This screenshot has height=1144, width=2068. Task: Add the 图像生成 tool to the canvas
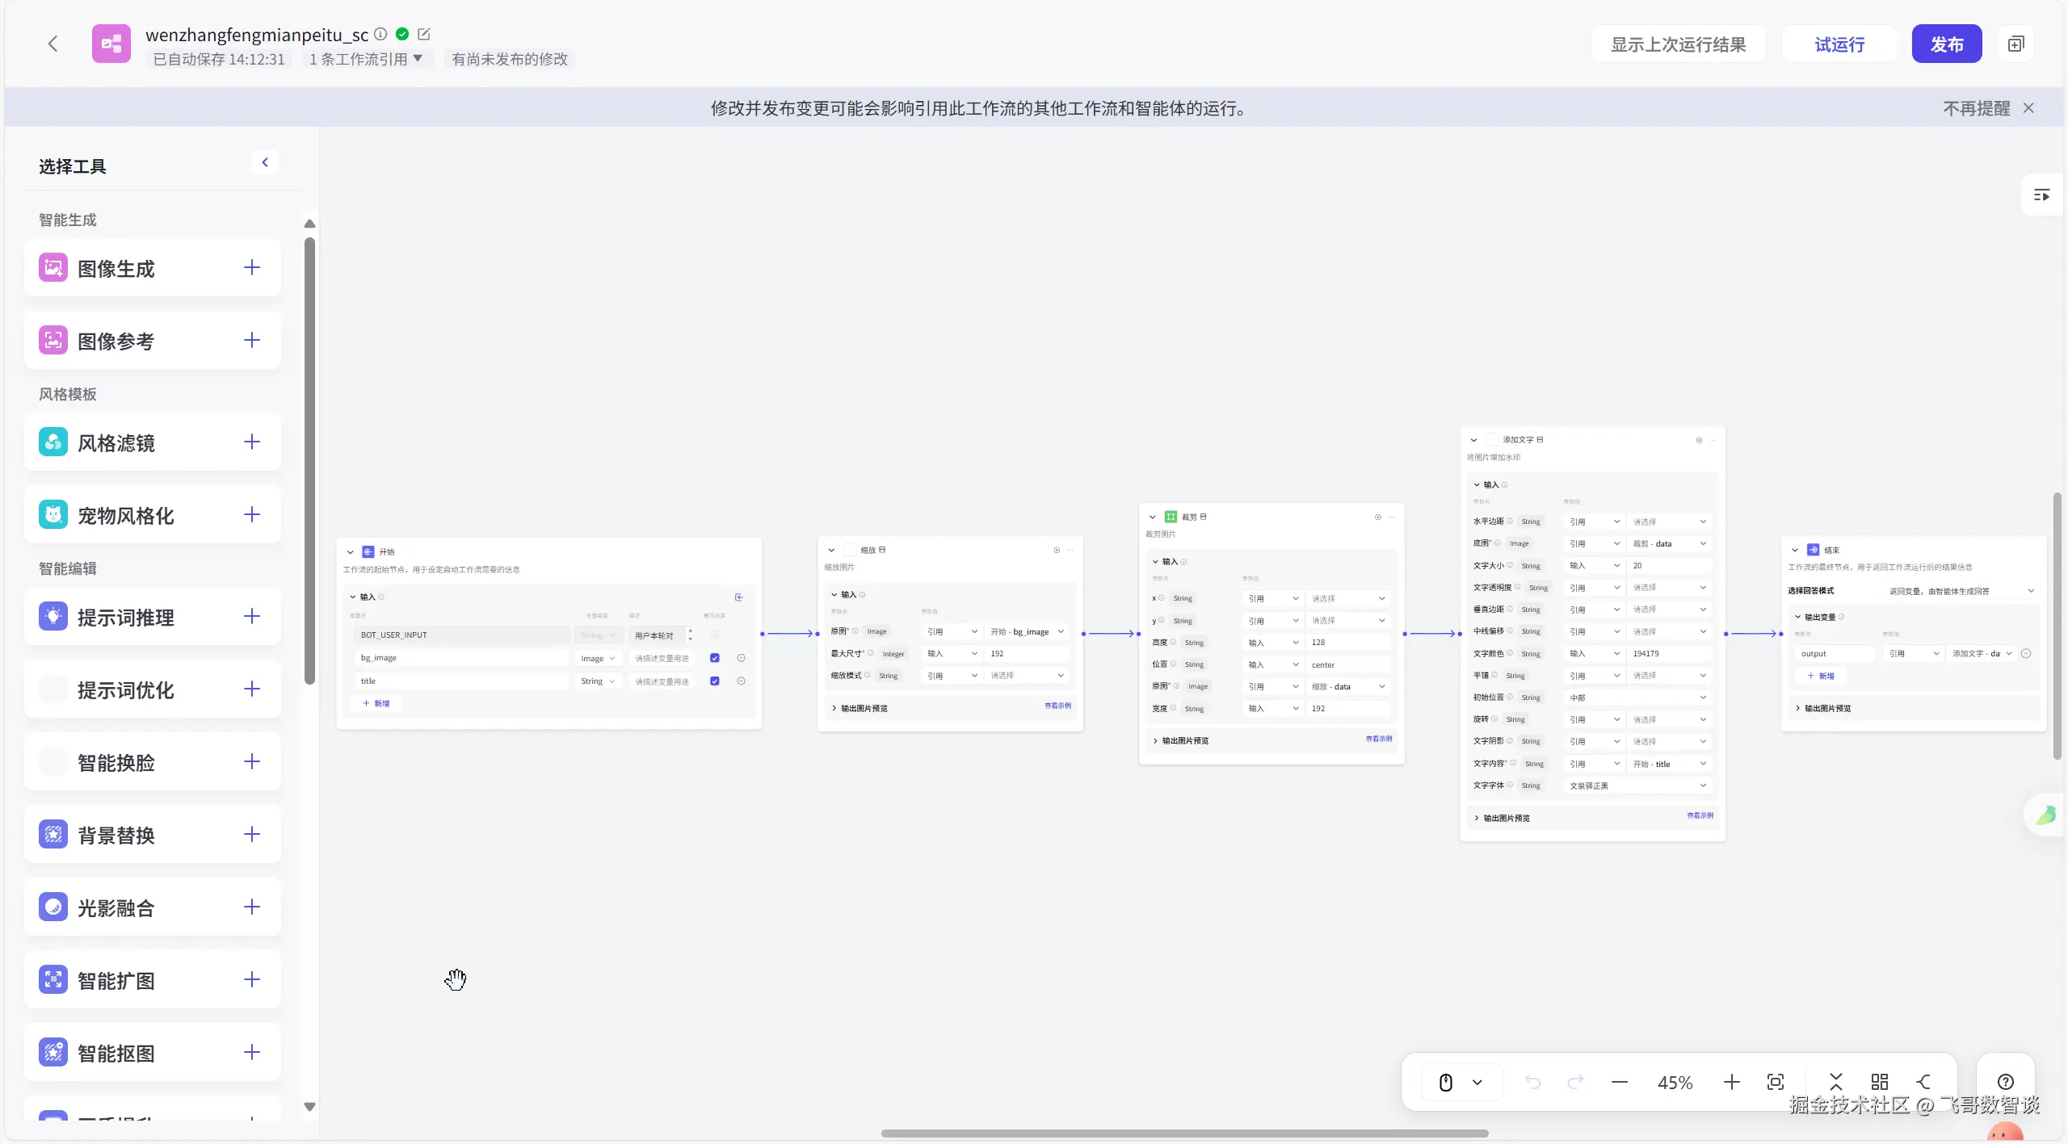tap(252, 268)
